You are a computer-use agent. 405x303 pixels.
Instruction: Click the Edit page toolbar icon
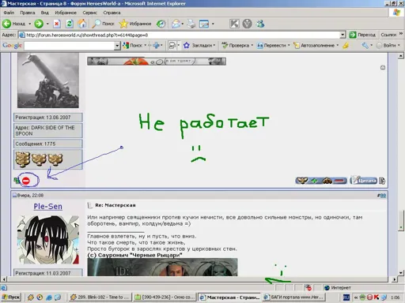[x=204, y=24]
